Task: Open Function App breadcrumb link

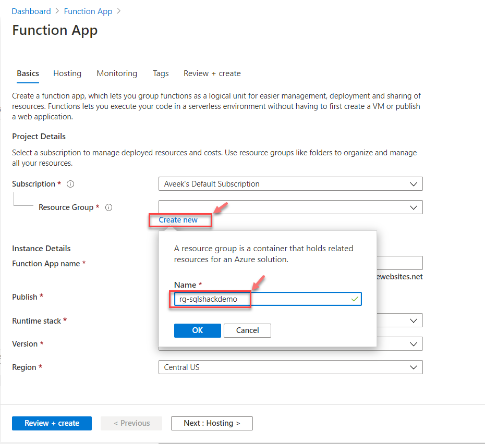Action: (88, 11)
